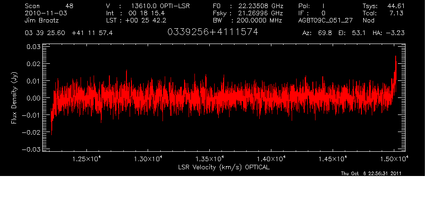The height and width of the screenshot is (220, 433).
Task: Select x-axis tick label 1.45×10⁴
Action: [x=333, y=159]
